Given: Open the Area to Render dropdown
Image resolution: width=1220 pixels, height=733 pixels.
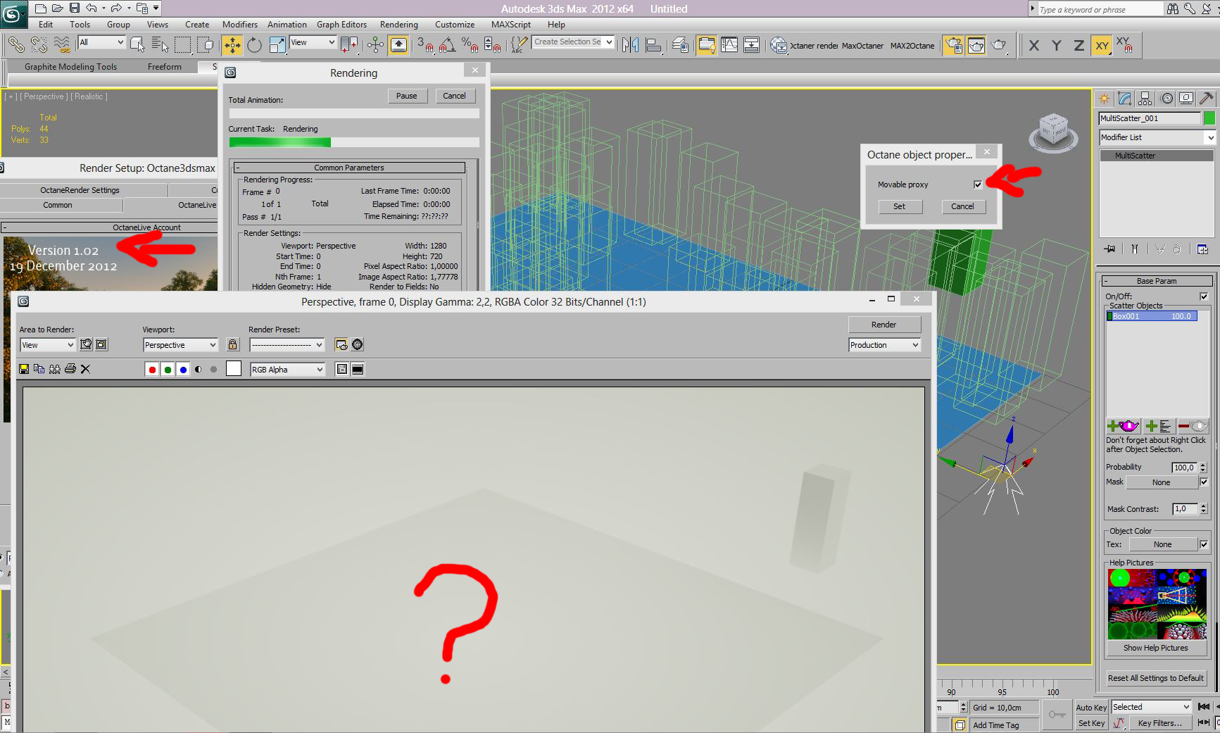Looking at the screenshot, I should 47,345.
